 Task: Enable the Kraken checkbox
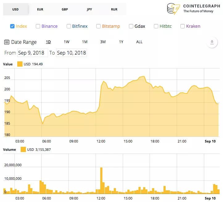183,26
